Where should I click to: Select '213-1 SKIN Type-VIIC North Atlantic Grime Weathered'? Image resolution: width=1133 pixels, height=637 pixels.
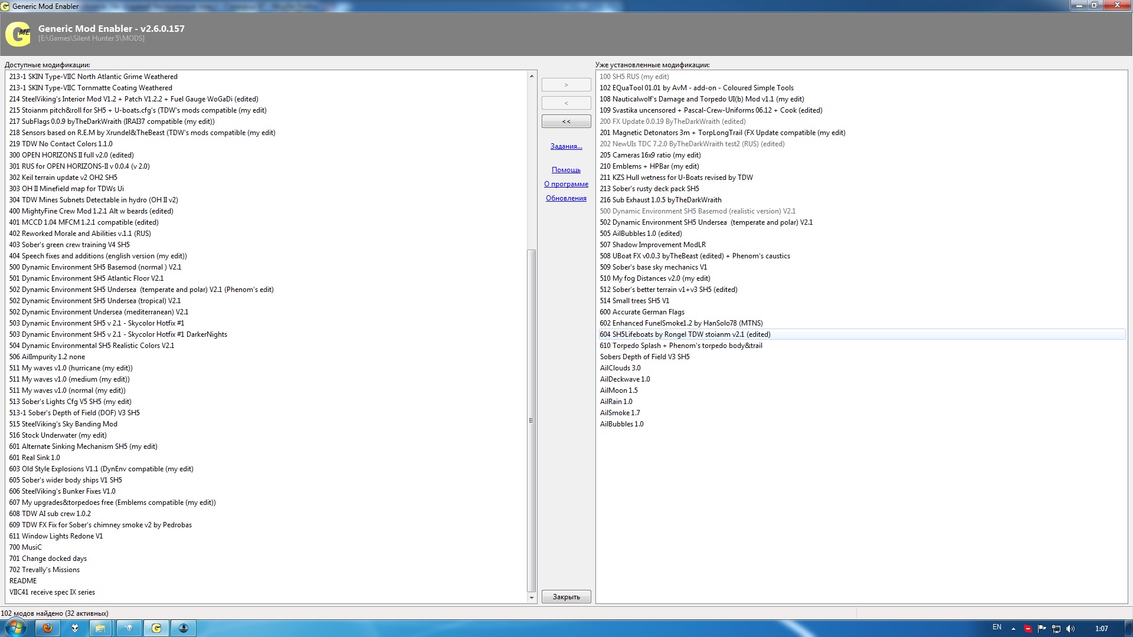(x=93, y=77)
